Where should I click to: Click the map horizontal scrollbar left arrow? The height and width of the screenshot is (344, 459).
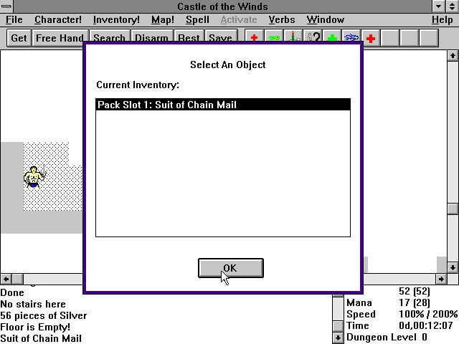pos(6,279)
